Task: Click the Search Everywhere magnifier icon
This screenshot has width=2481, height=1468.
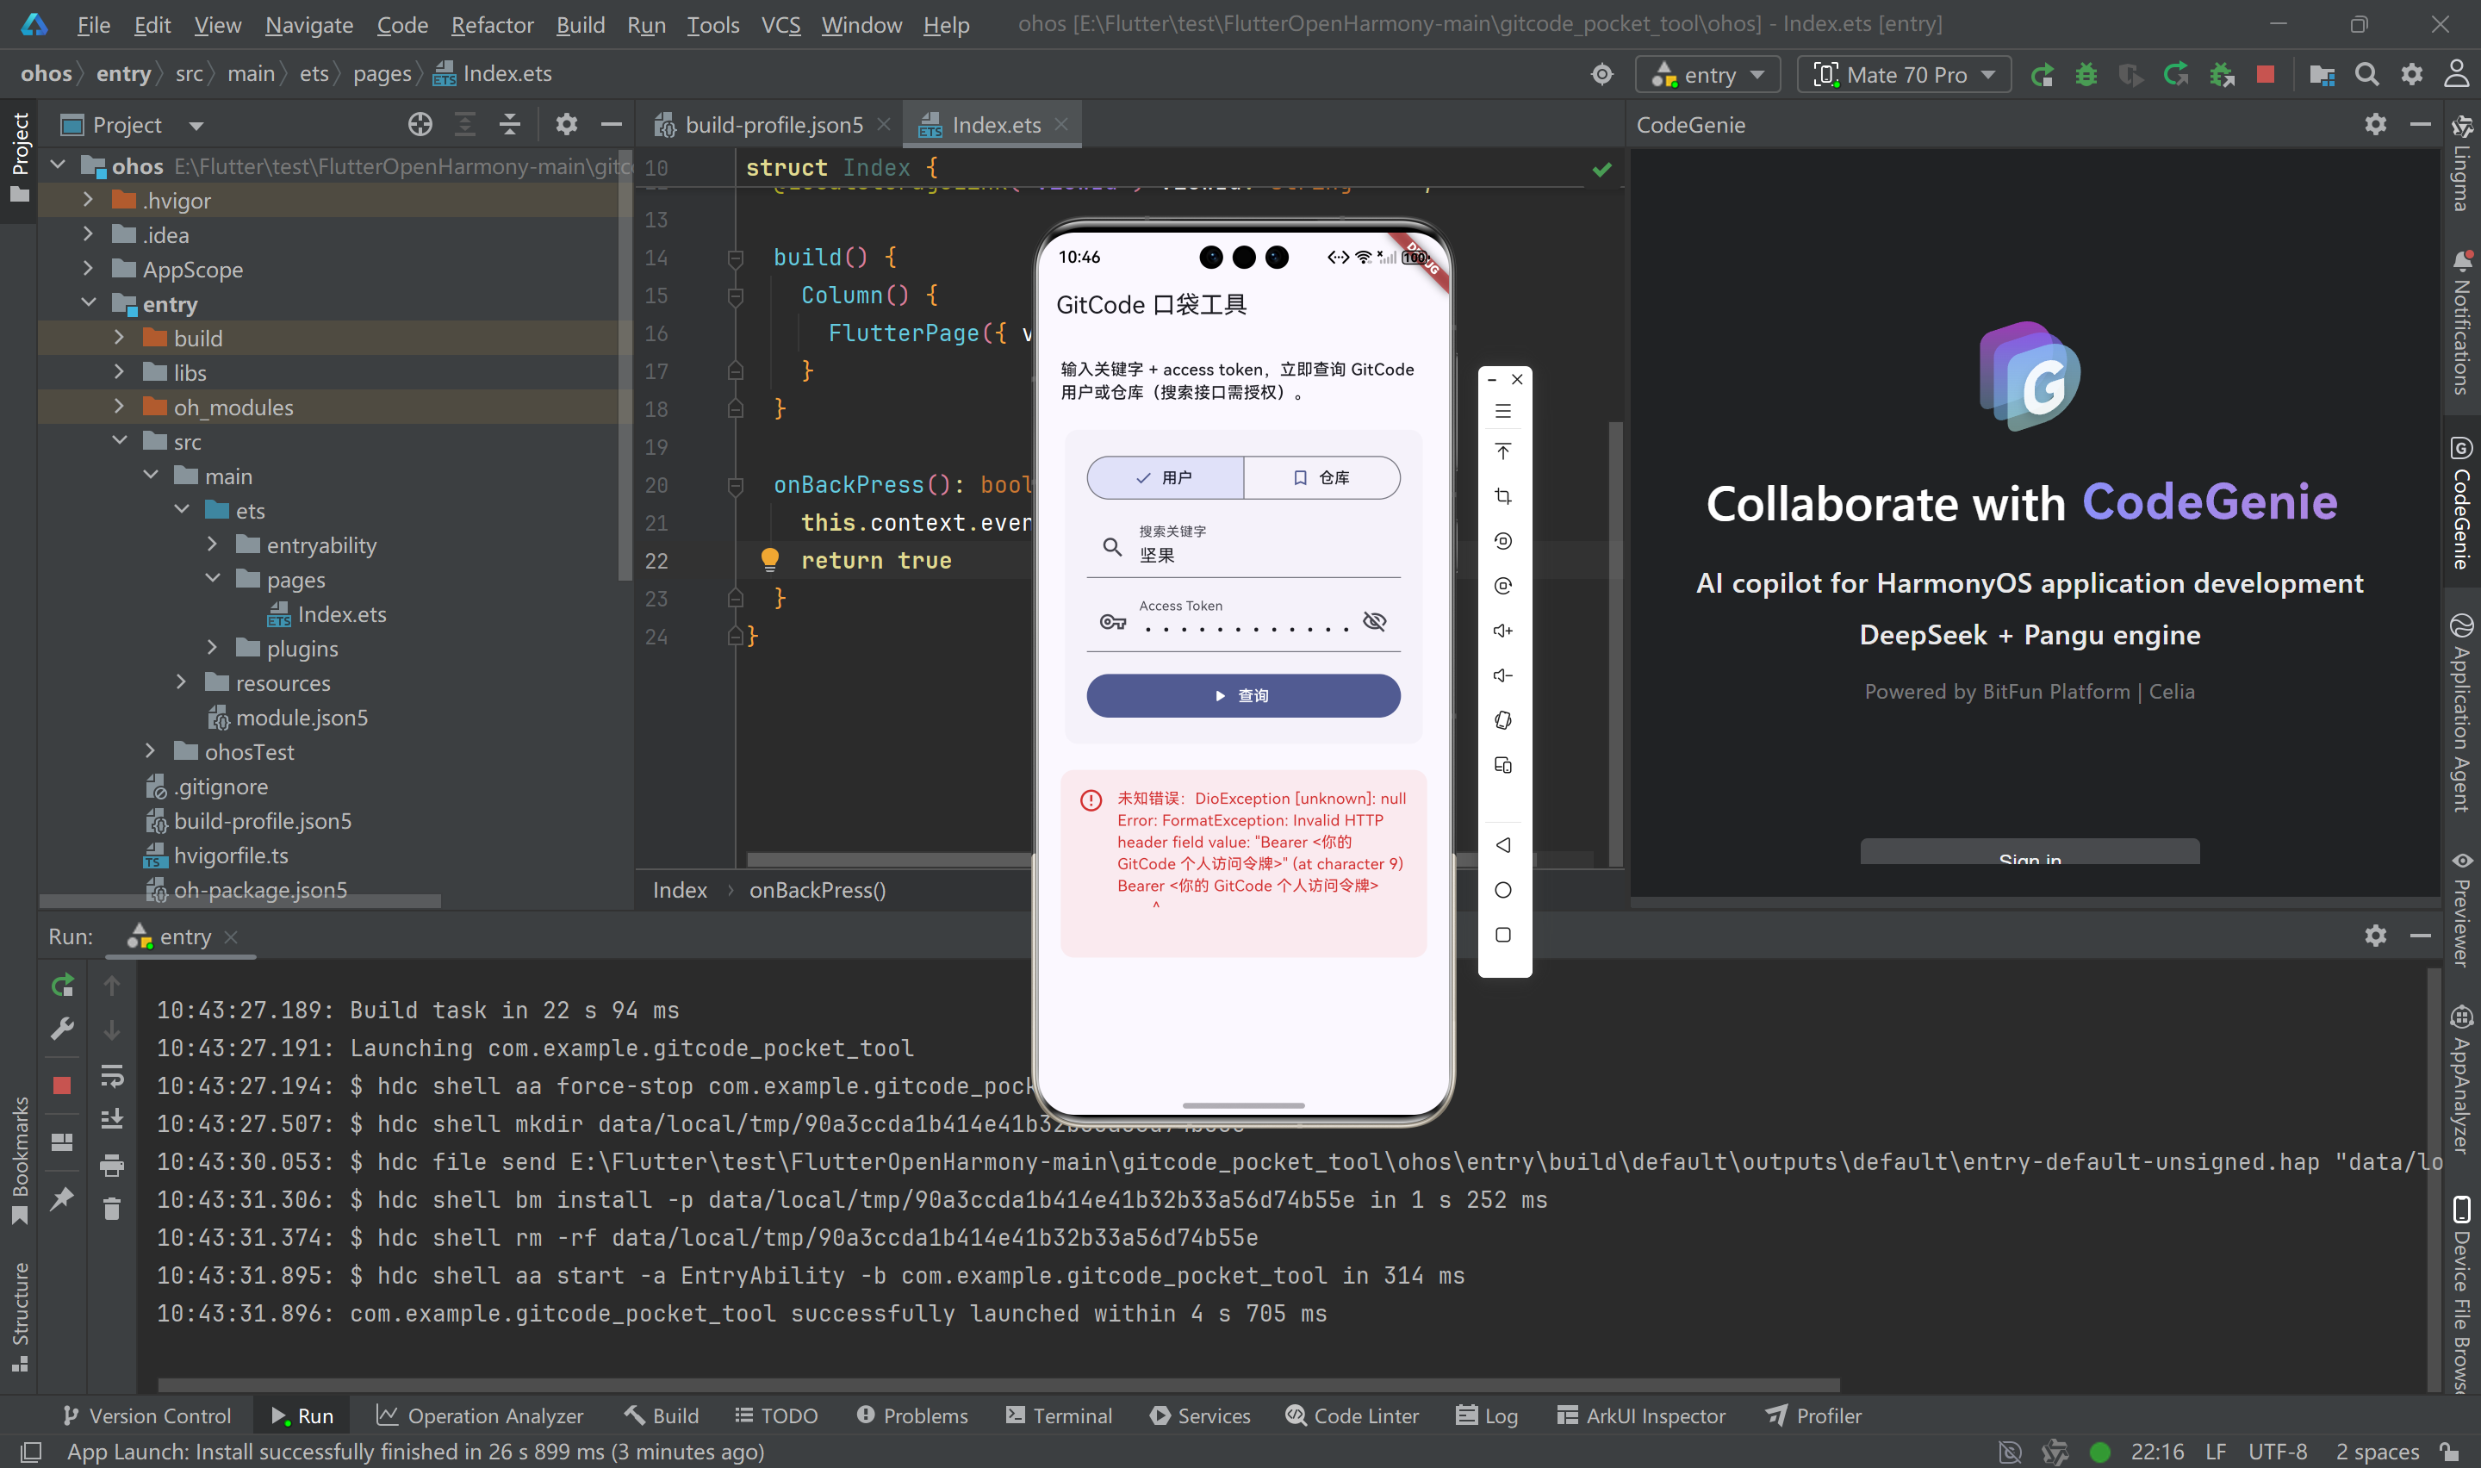Action: tap(2366, 75)
